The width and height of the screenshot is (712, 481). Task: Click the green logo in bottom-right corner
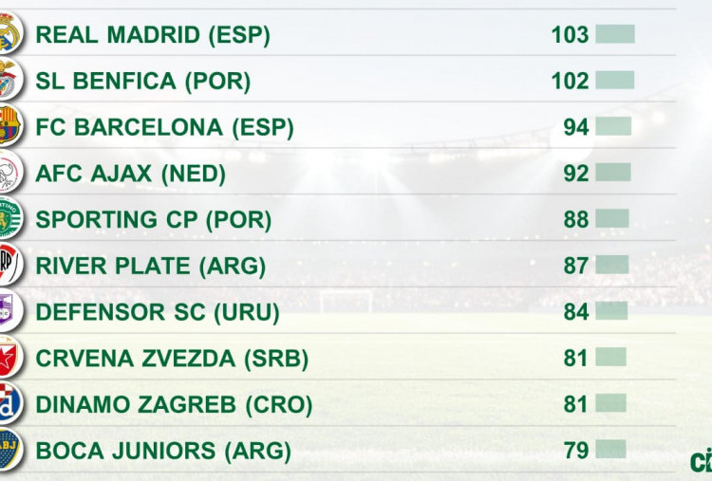(702, 461)
